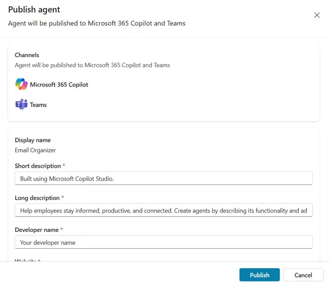Click the description text under Channels heading
The width and height of the screenshot is (330, 285).
[92, 65]
